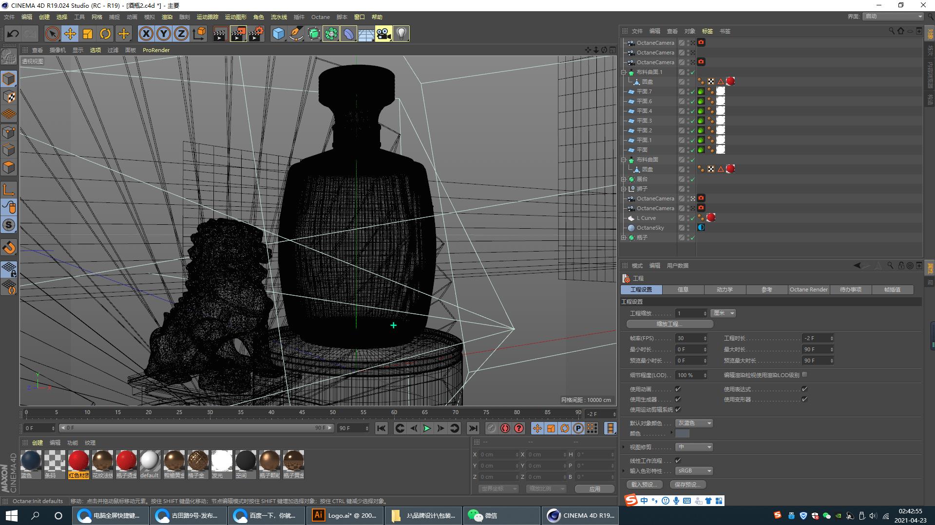This screenshot has height=525, width=935.
Task: Enable render LOD in editor checkbox
Action: click(804, 375)
